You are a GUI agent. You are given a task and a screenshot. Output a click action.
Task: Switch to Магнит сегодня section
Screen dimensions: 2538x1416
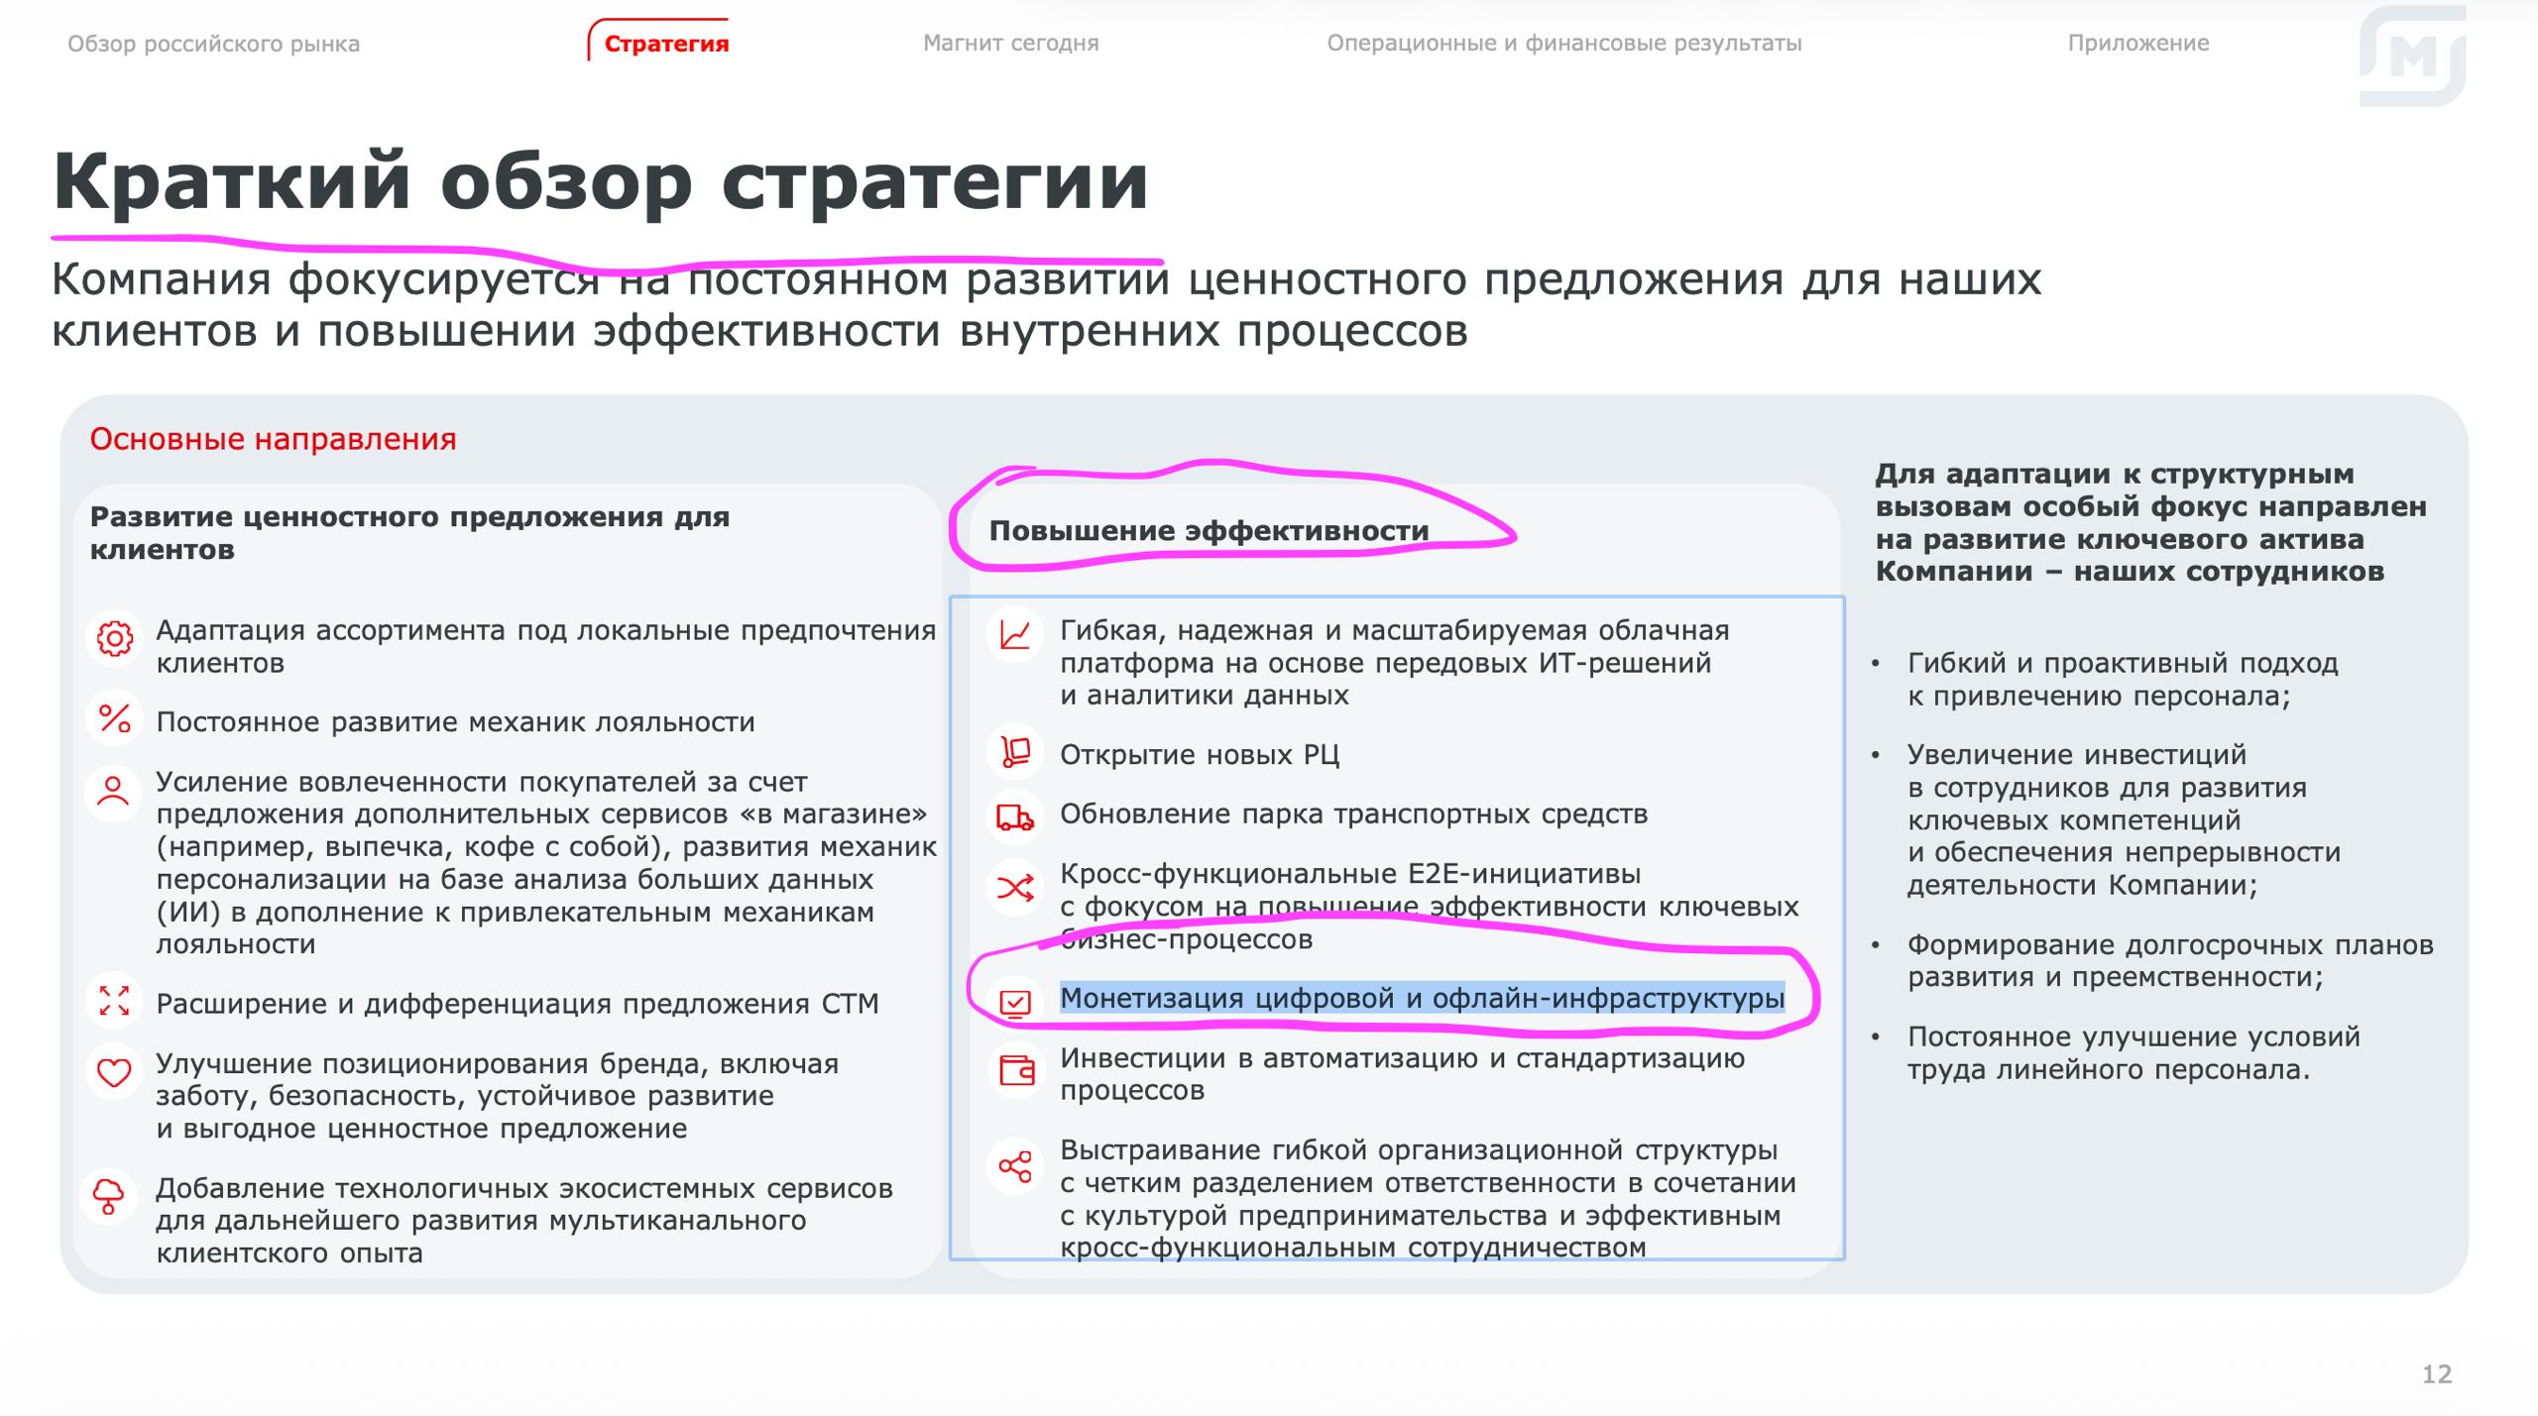pos(1010,44)
